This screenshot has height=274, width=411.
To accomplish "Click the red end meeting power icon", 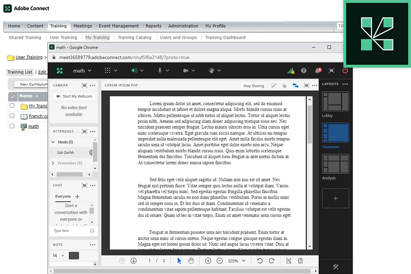I will [345, 71].
